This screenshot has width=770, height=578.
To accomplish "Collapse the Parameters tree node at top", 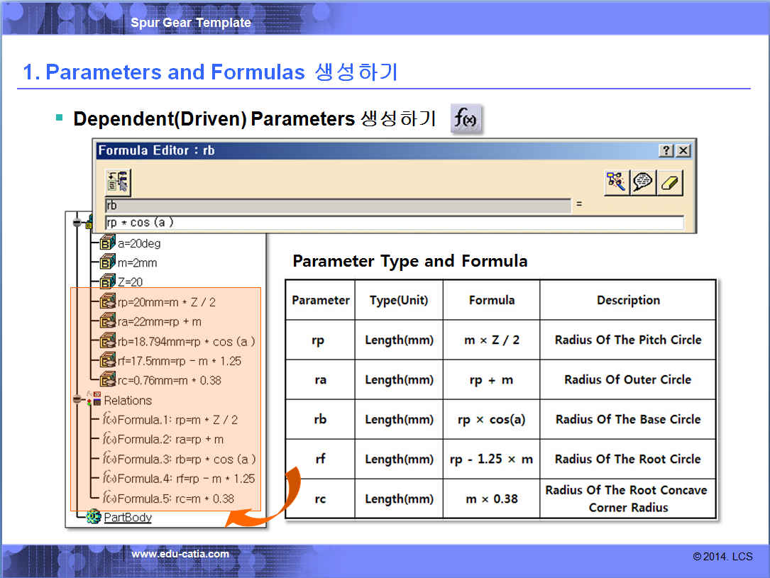I will click(x=77, y=223).
